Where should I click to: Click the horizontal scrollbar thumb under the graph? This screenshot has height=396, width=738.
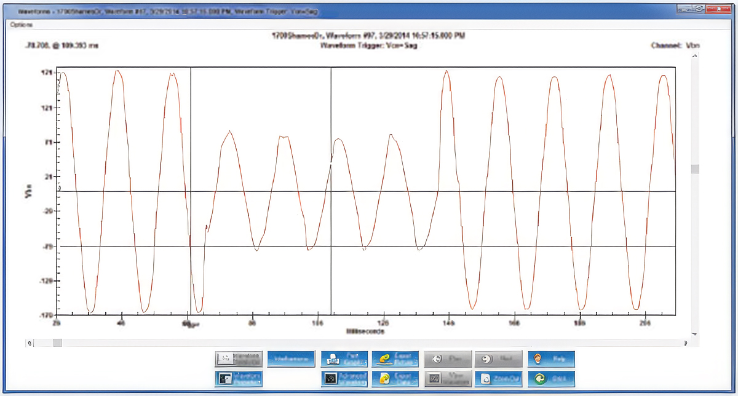pos(57,343)
